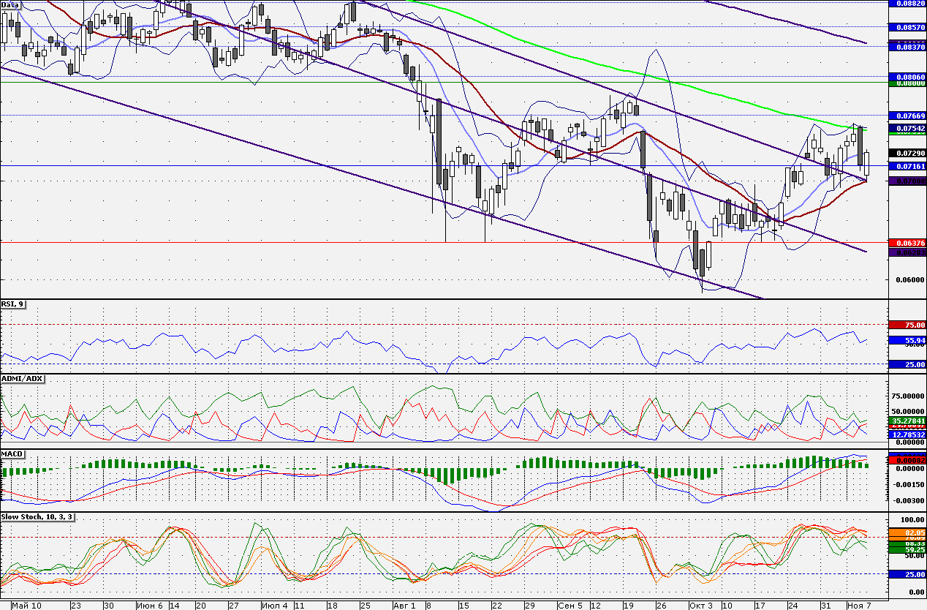Click the blue 12.78532 ADX value tag
Screen dimensions: 927x610
tap(907, 434)
